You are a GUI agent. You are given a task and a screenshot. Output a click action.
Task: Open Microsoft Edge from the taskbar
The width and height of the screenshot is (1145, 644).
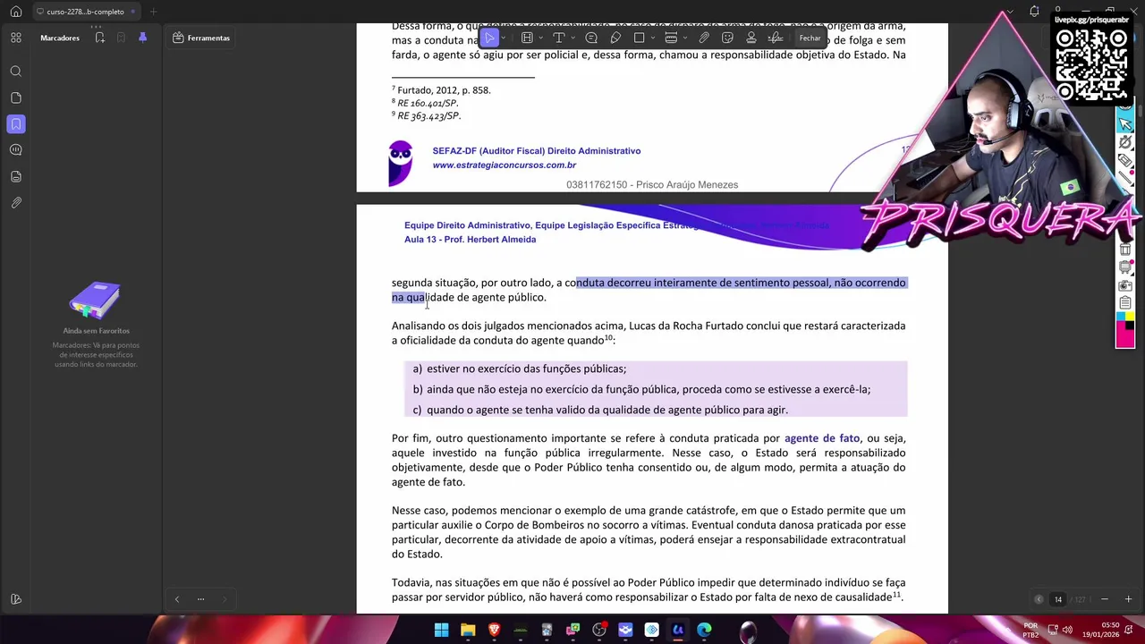coord(704,631)
